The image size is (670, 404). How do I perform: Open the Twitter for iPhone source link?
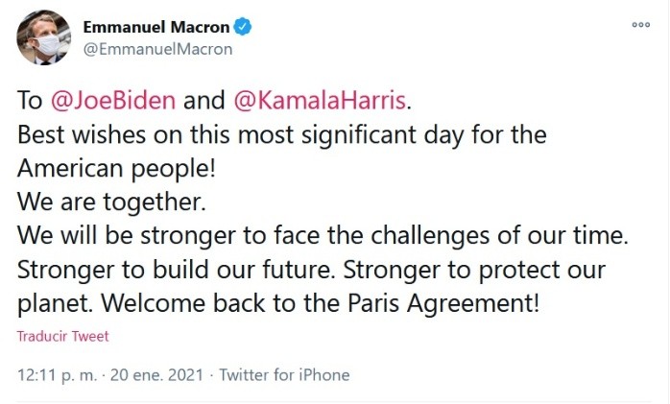pyautogui.click(x=284, y=375)
